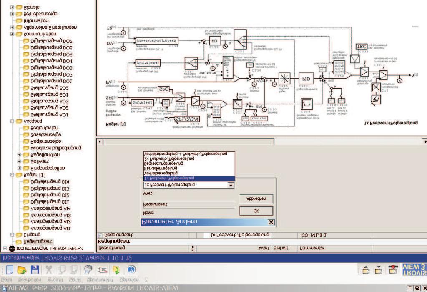
Task: Expand the Kommunikation tree node
Action: 12,34
